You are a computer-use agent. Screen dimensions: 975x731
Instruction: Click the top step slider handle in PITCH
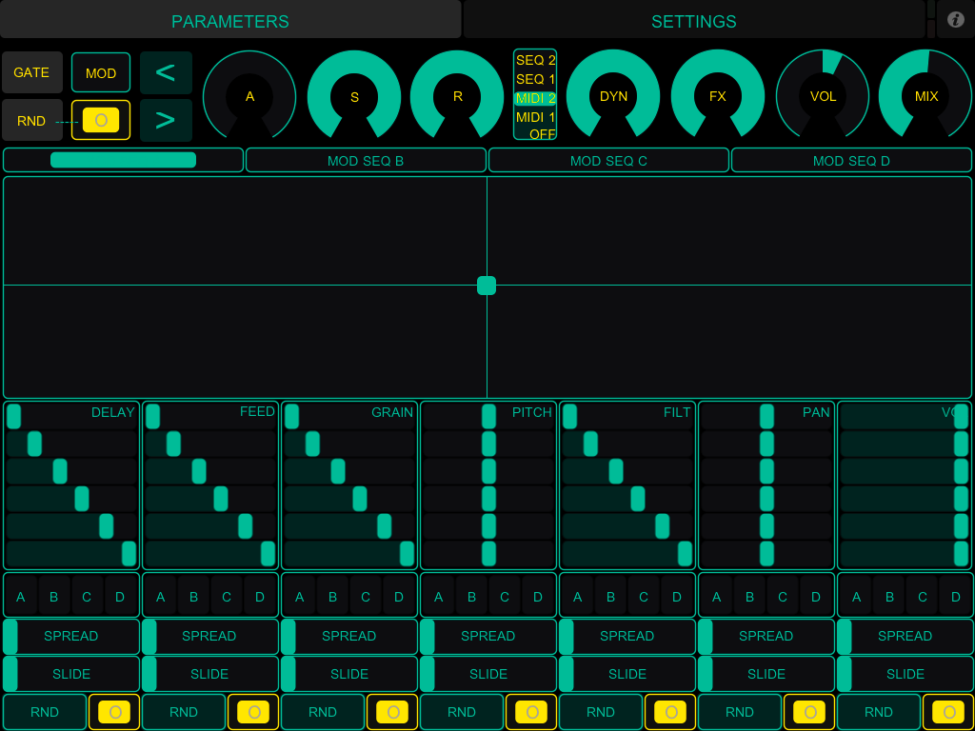tap(488, 417)
